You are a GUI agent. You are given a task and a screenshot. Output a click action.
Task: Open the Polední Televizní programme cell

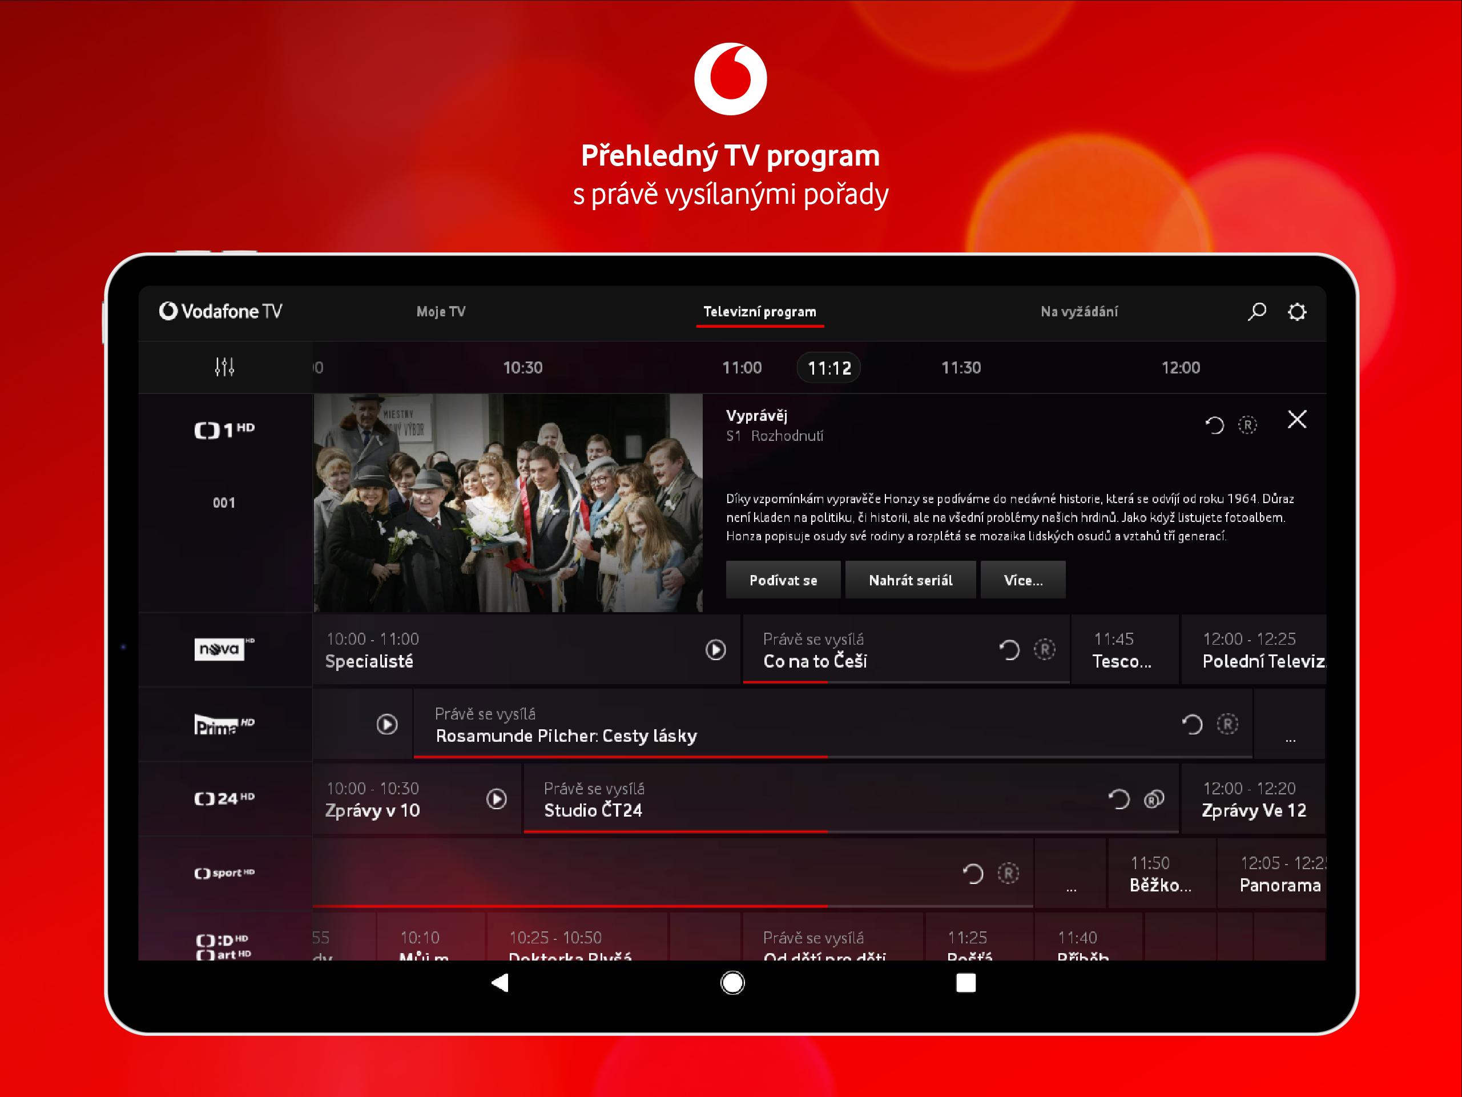[1253, 649]
